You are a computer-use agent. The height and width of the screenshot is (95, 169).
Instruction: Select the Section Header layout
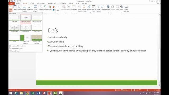pos(37,18)
